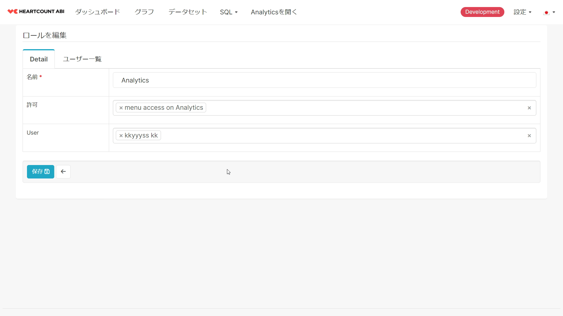Image resolution: width=563 pixels, height=316 pixels.
Task: Expand the SQL dropdown menu
Action: tap(229, 12)
